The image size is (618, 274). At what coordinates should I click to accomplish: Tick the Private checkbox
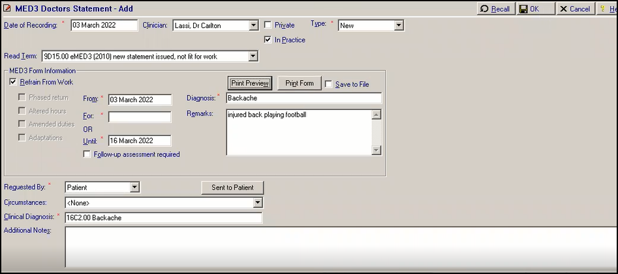pos(268,25)
